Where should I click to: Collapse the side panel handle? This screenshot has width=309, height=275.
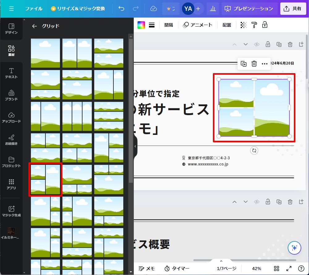(135, 146)
